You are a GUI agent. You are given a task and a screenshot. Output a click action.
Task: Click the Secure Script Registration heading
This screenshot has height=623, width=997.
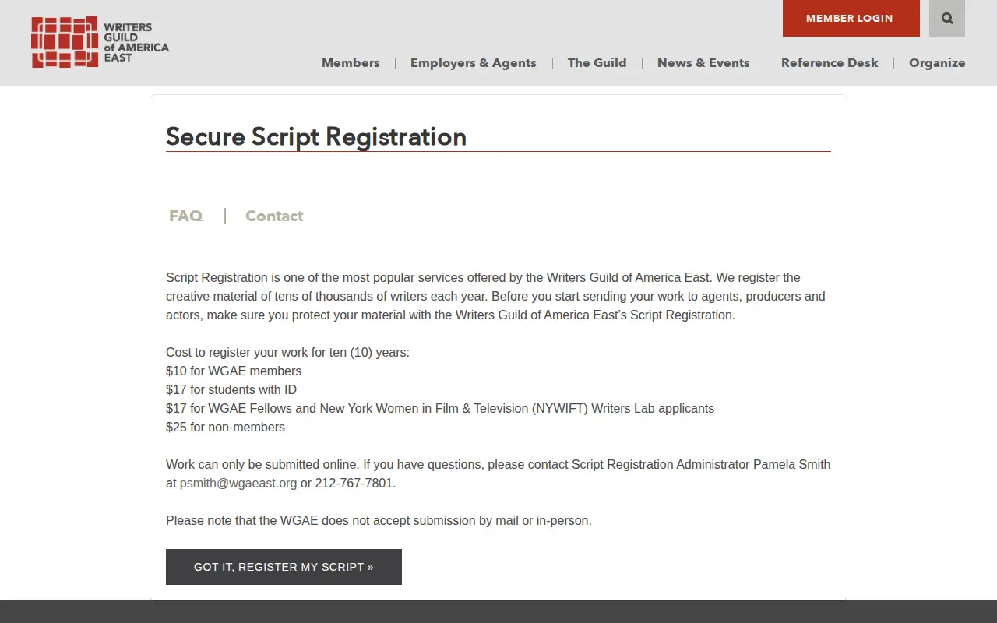click(316, 136)
